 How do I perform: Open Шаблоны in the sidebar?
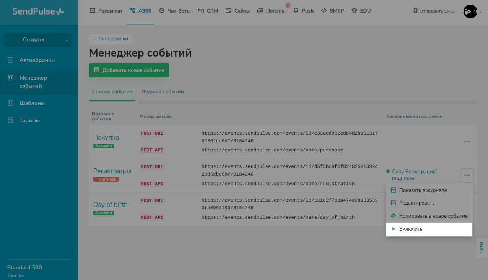[32, 103]
